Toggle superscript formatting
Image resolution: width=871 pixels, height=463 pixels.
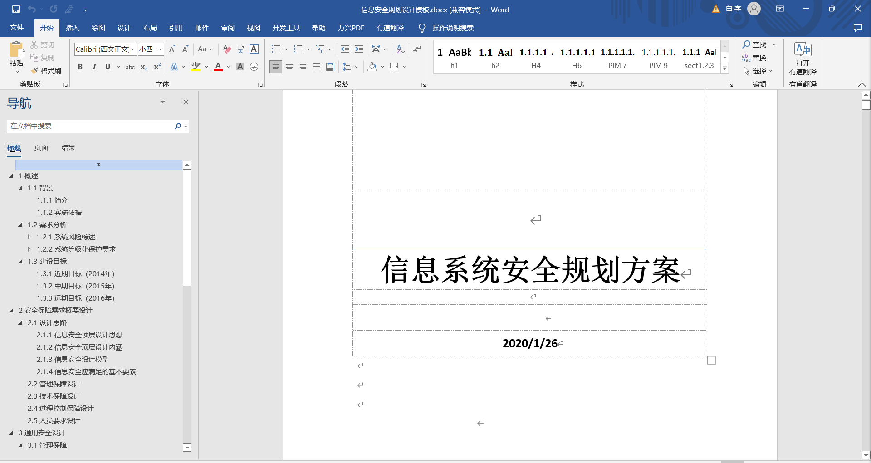tap(157, 67)
